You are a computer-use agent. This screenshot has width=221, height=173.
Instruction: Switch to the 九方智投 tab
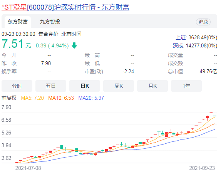point(50,22)
